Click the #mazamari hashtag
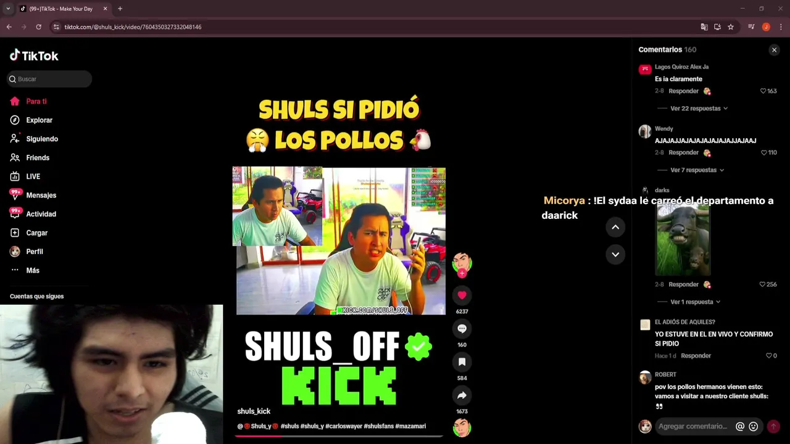 point(410,426)
